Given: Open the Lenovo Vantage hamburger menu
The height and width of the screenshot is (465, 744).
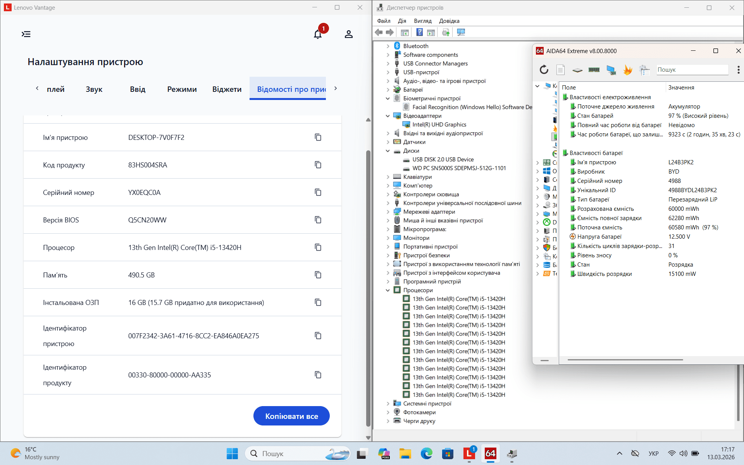Looking at the screenshot, I should (x=26, y=34).
